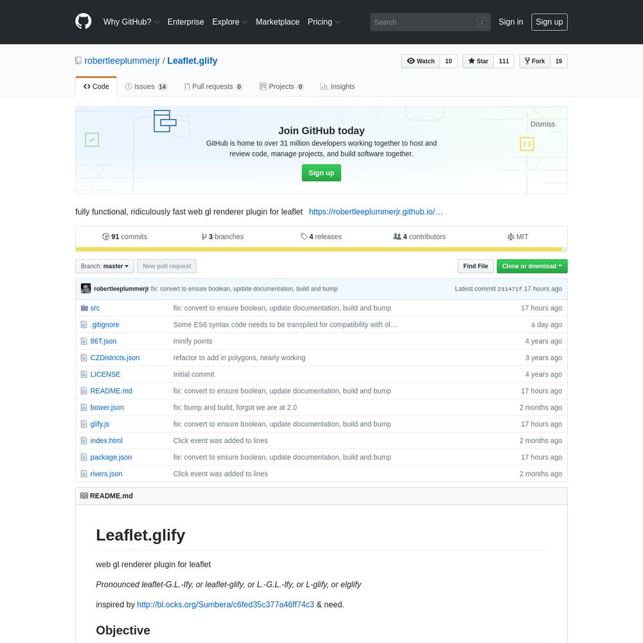Click the rivers.json file icon
The image size is (643, 643).
click(84, 474)
